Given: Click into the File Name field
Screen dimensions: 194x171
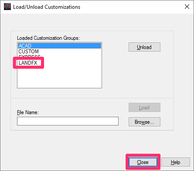Looking at the screenshot, I should pyautogui.click(x=68, y=121).
